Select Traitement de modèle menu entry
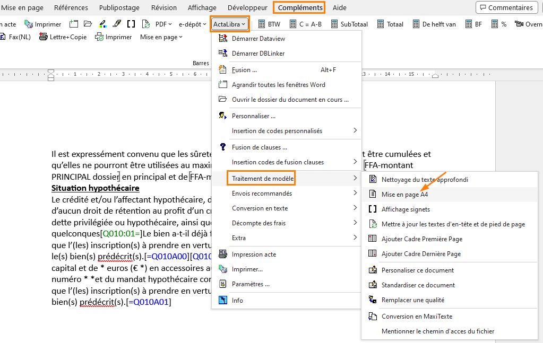This screenshot has width=543, height=343. 287,179
